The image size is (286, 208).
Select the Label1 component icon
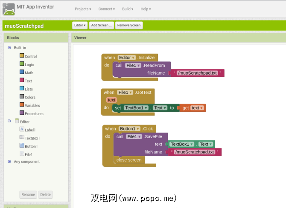22,130
